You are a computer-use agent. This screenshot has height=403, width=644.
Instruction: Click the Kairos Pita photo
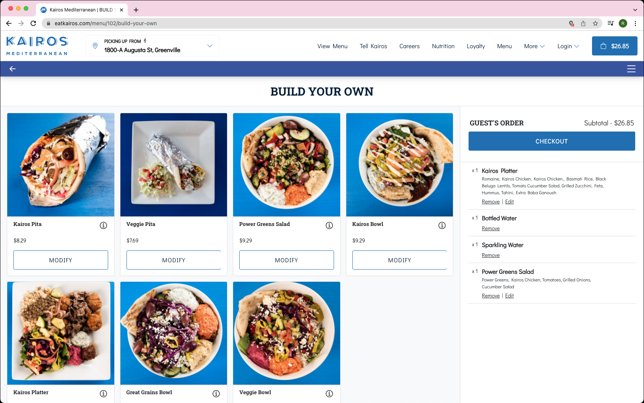[61, 165]
